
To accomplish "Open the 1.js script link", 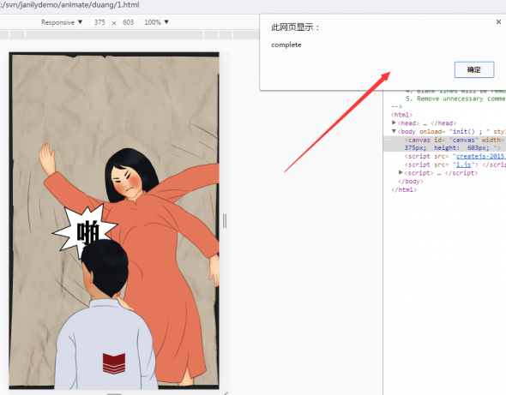I will point(463,165).
